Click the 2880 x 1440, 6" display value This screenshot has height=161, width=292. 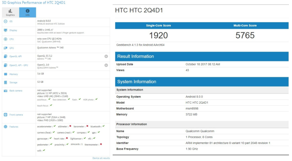[45, 30]
